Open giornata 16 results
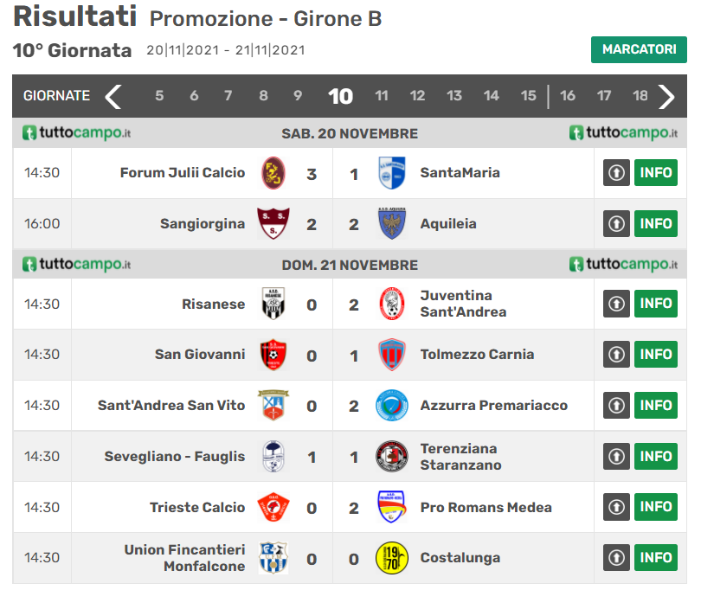 568,96
